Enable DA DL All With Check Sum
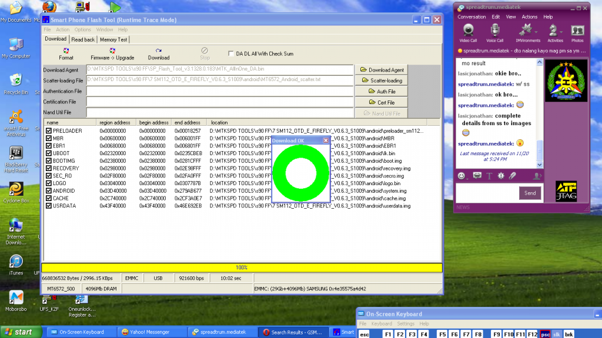602x338 pixels. (230, 53)
